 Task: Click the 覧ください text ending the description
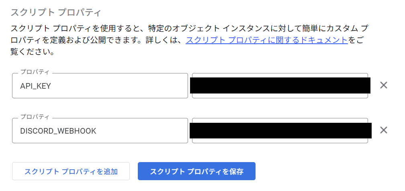(32, 52)
